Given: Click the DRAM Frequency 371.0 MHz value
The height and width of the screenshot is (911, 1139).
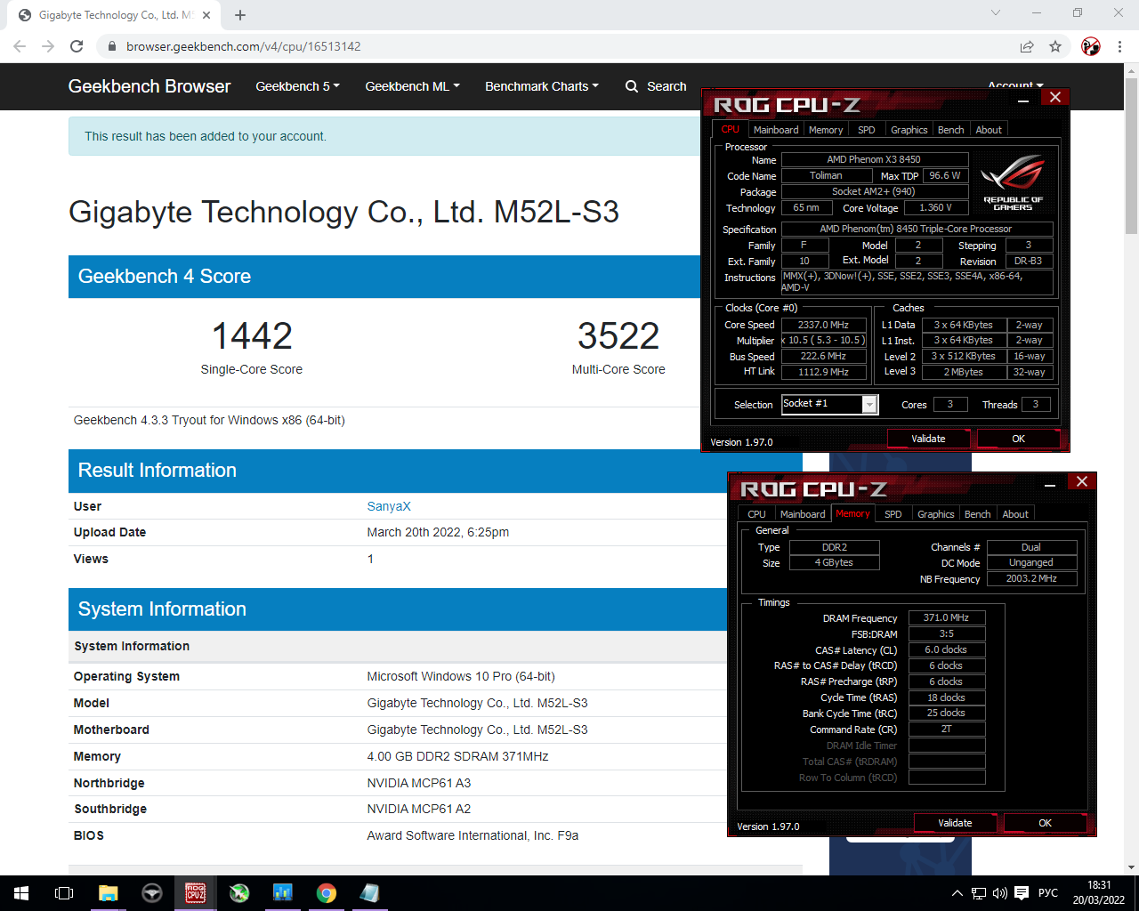Looking at the screenshot, I should click(946, 617).
